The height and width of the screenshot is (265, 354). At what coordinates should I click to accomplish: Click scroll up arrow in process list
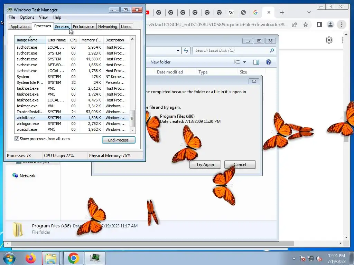pos(132,39)
